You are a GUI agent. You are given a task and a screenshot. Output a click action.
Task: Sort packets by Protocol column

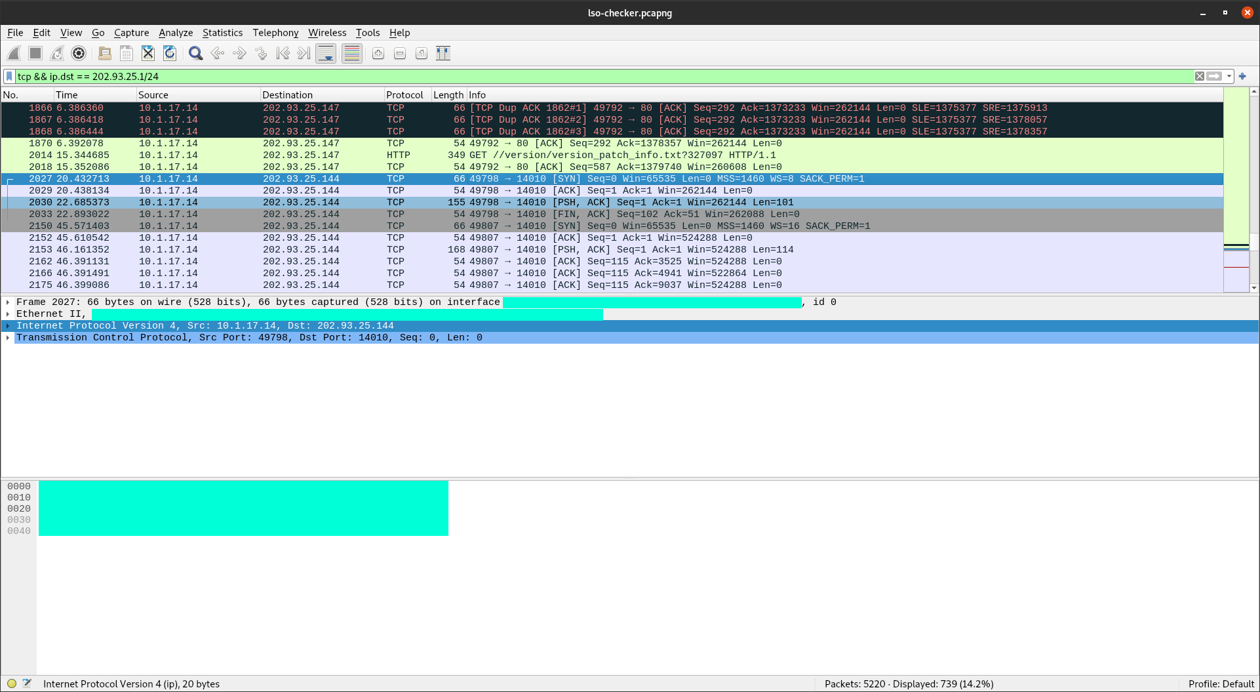407,95
